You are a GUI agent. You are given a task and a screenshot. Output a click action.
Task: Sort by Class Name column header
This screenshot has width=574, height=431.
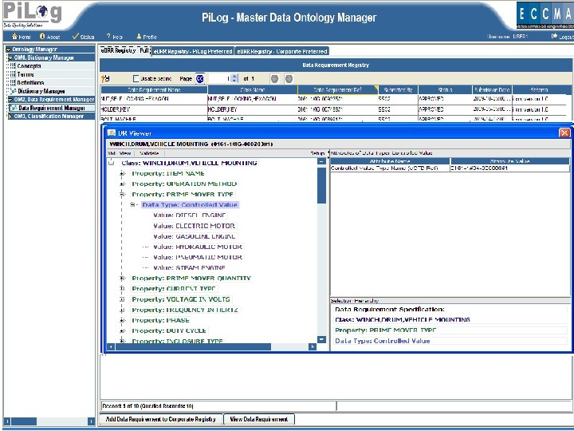[x=253, y=89]
